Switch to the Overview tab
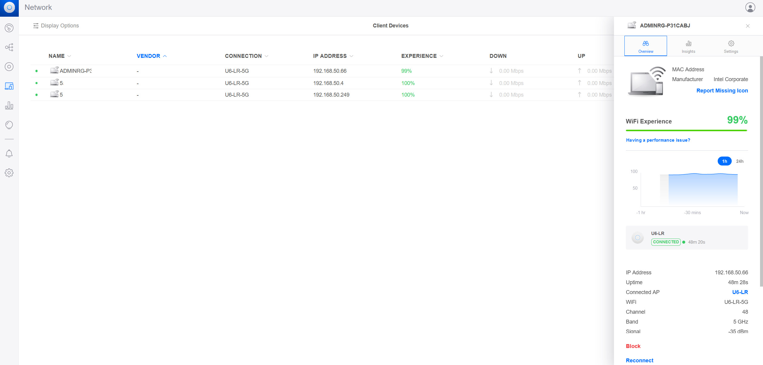763x365 pixels. [x=646, y=46]
